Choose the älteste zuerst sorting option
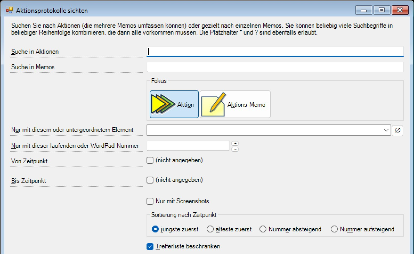The width and height of the screenshot is (414, 254). click(210, 229)
